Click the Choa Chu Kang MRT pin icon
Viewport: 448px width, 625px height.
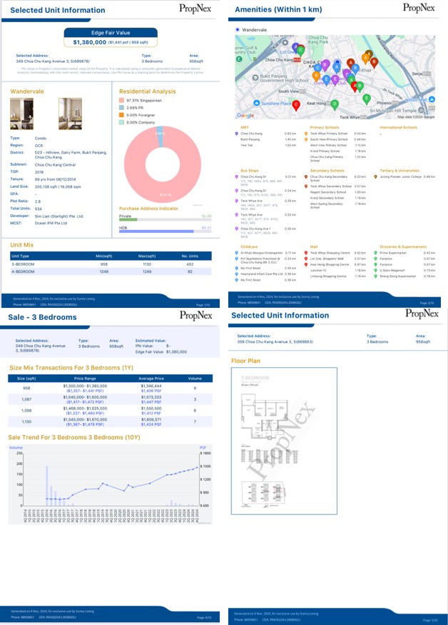tap(237, 134)
